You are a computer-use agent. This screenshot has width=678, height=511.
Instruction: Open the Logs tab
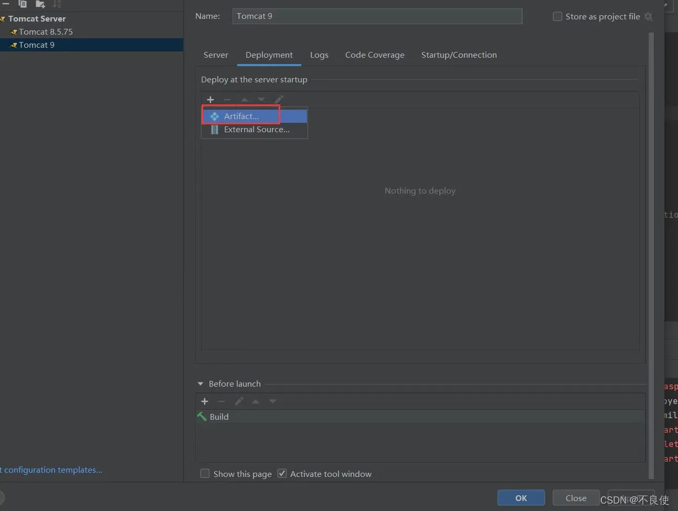319,55
